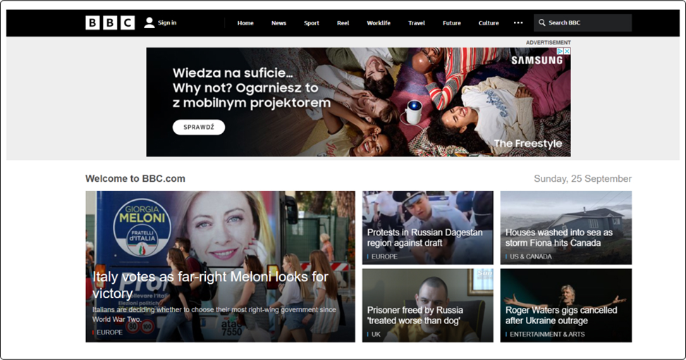
Task: Go to the Home menu item
Action: (245, 23)
